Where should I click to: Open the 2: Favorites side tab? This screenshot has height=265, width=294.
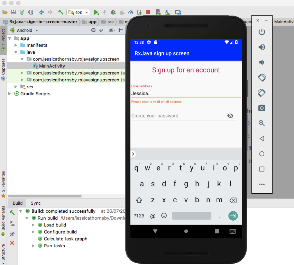3,184
